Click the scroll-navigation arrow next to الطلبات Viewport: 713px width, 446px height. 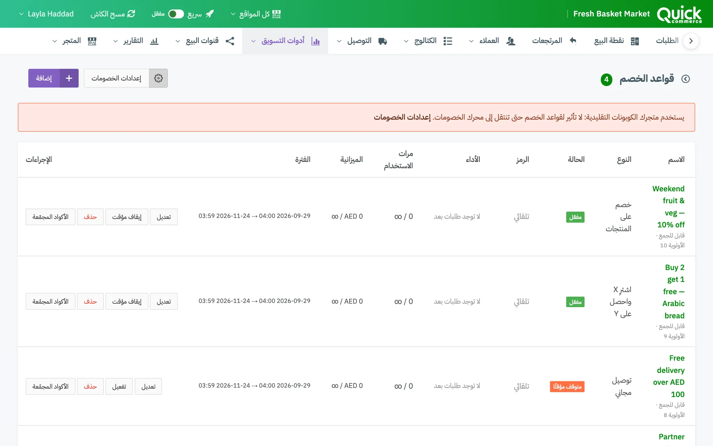(691, 41)
